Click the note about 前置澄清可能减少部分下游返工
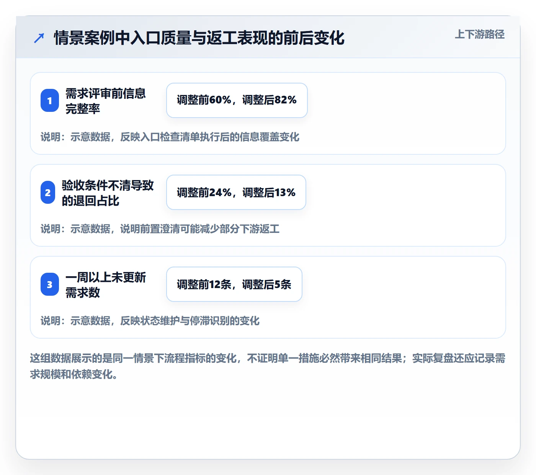Viewport: 536px width, 475px height. point(160,229)
